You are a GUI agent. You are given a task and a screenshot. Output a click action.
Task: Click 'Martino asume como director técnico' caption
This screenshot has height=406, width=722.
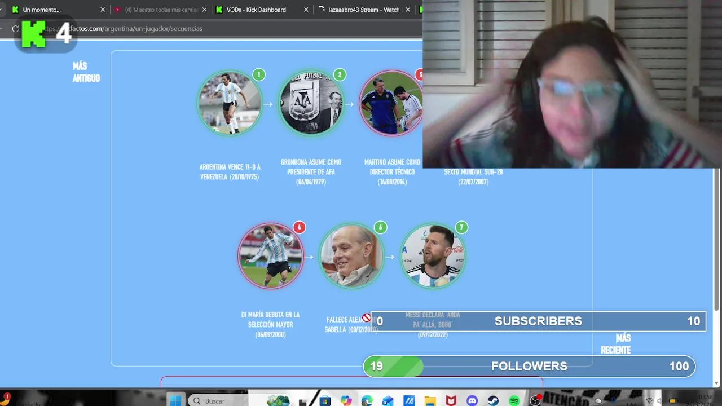click(x=392, y=172)
